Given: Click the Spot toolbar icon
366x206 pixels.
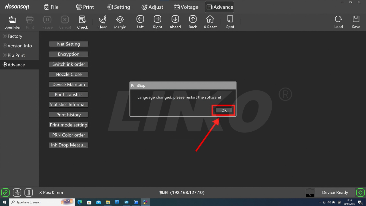Looking at the screenshot, I should pyautogui.click(x=230, y=19).
